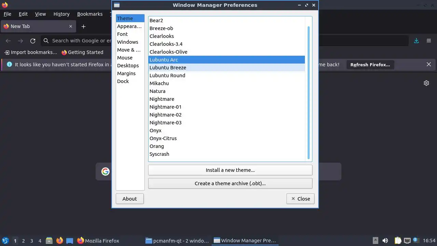
Task: Open the Dock settings category
Action: 130,81
